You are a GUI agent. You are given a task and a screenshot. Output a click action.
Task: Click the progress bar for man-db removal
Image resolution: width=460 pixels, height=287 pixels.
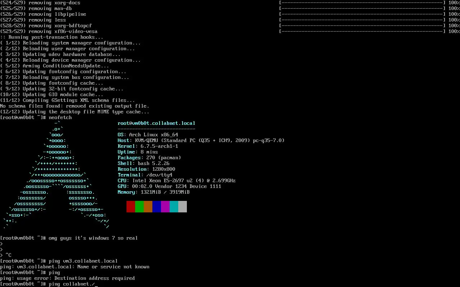[x=362, y=9]
